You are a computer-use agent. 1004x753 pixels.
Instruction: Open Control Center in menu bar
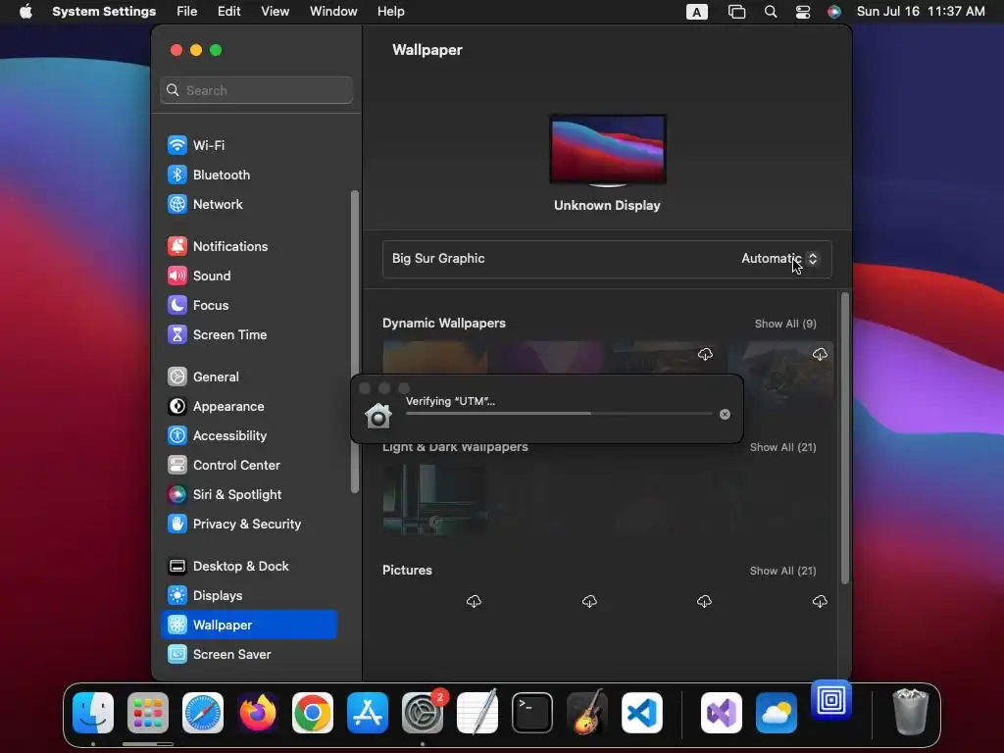coord(802,12)
